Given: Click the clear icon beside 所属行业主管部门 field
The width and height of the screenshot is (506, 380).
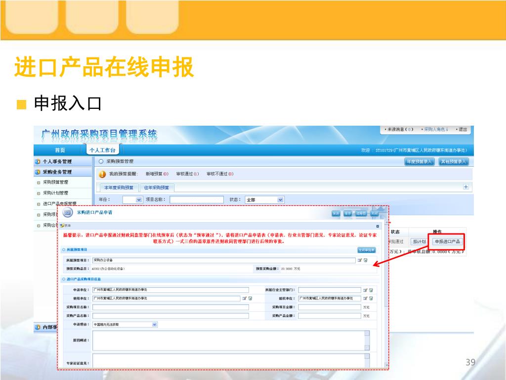Looking at the screenshot, I should [371, 290].
